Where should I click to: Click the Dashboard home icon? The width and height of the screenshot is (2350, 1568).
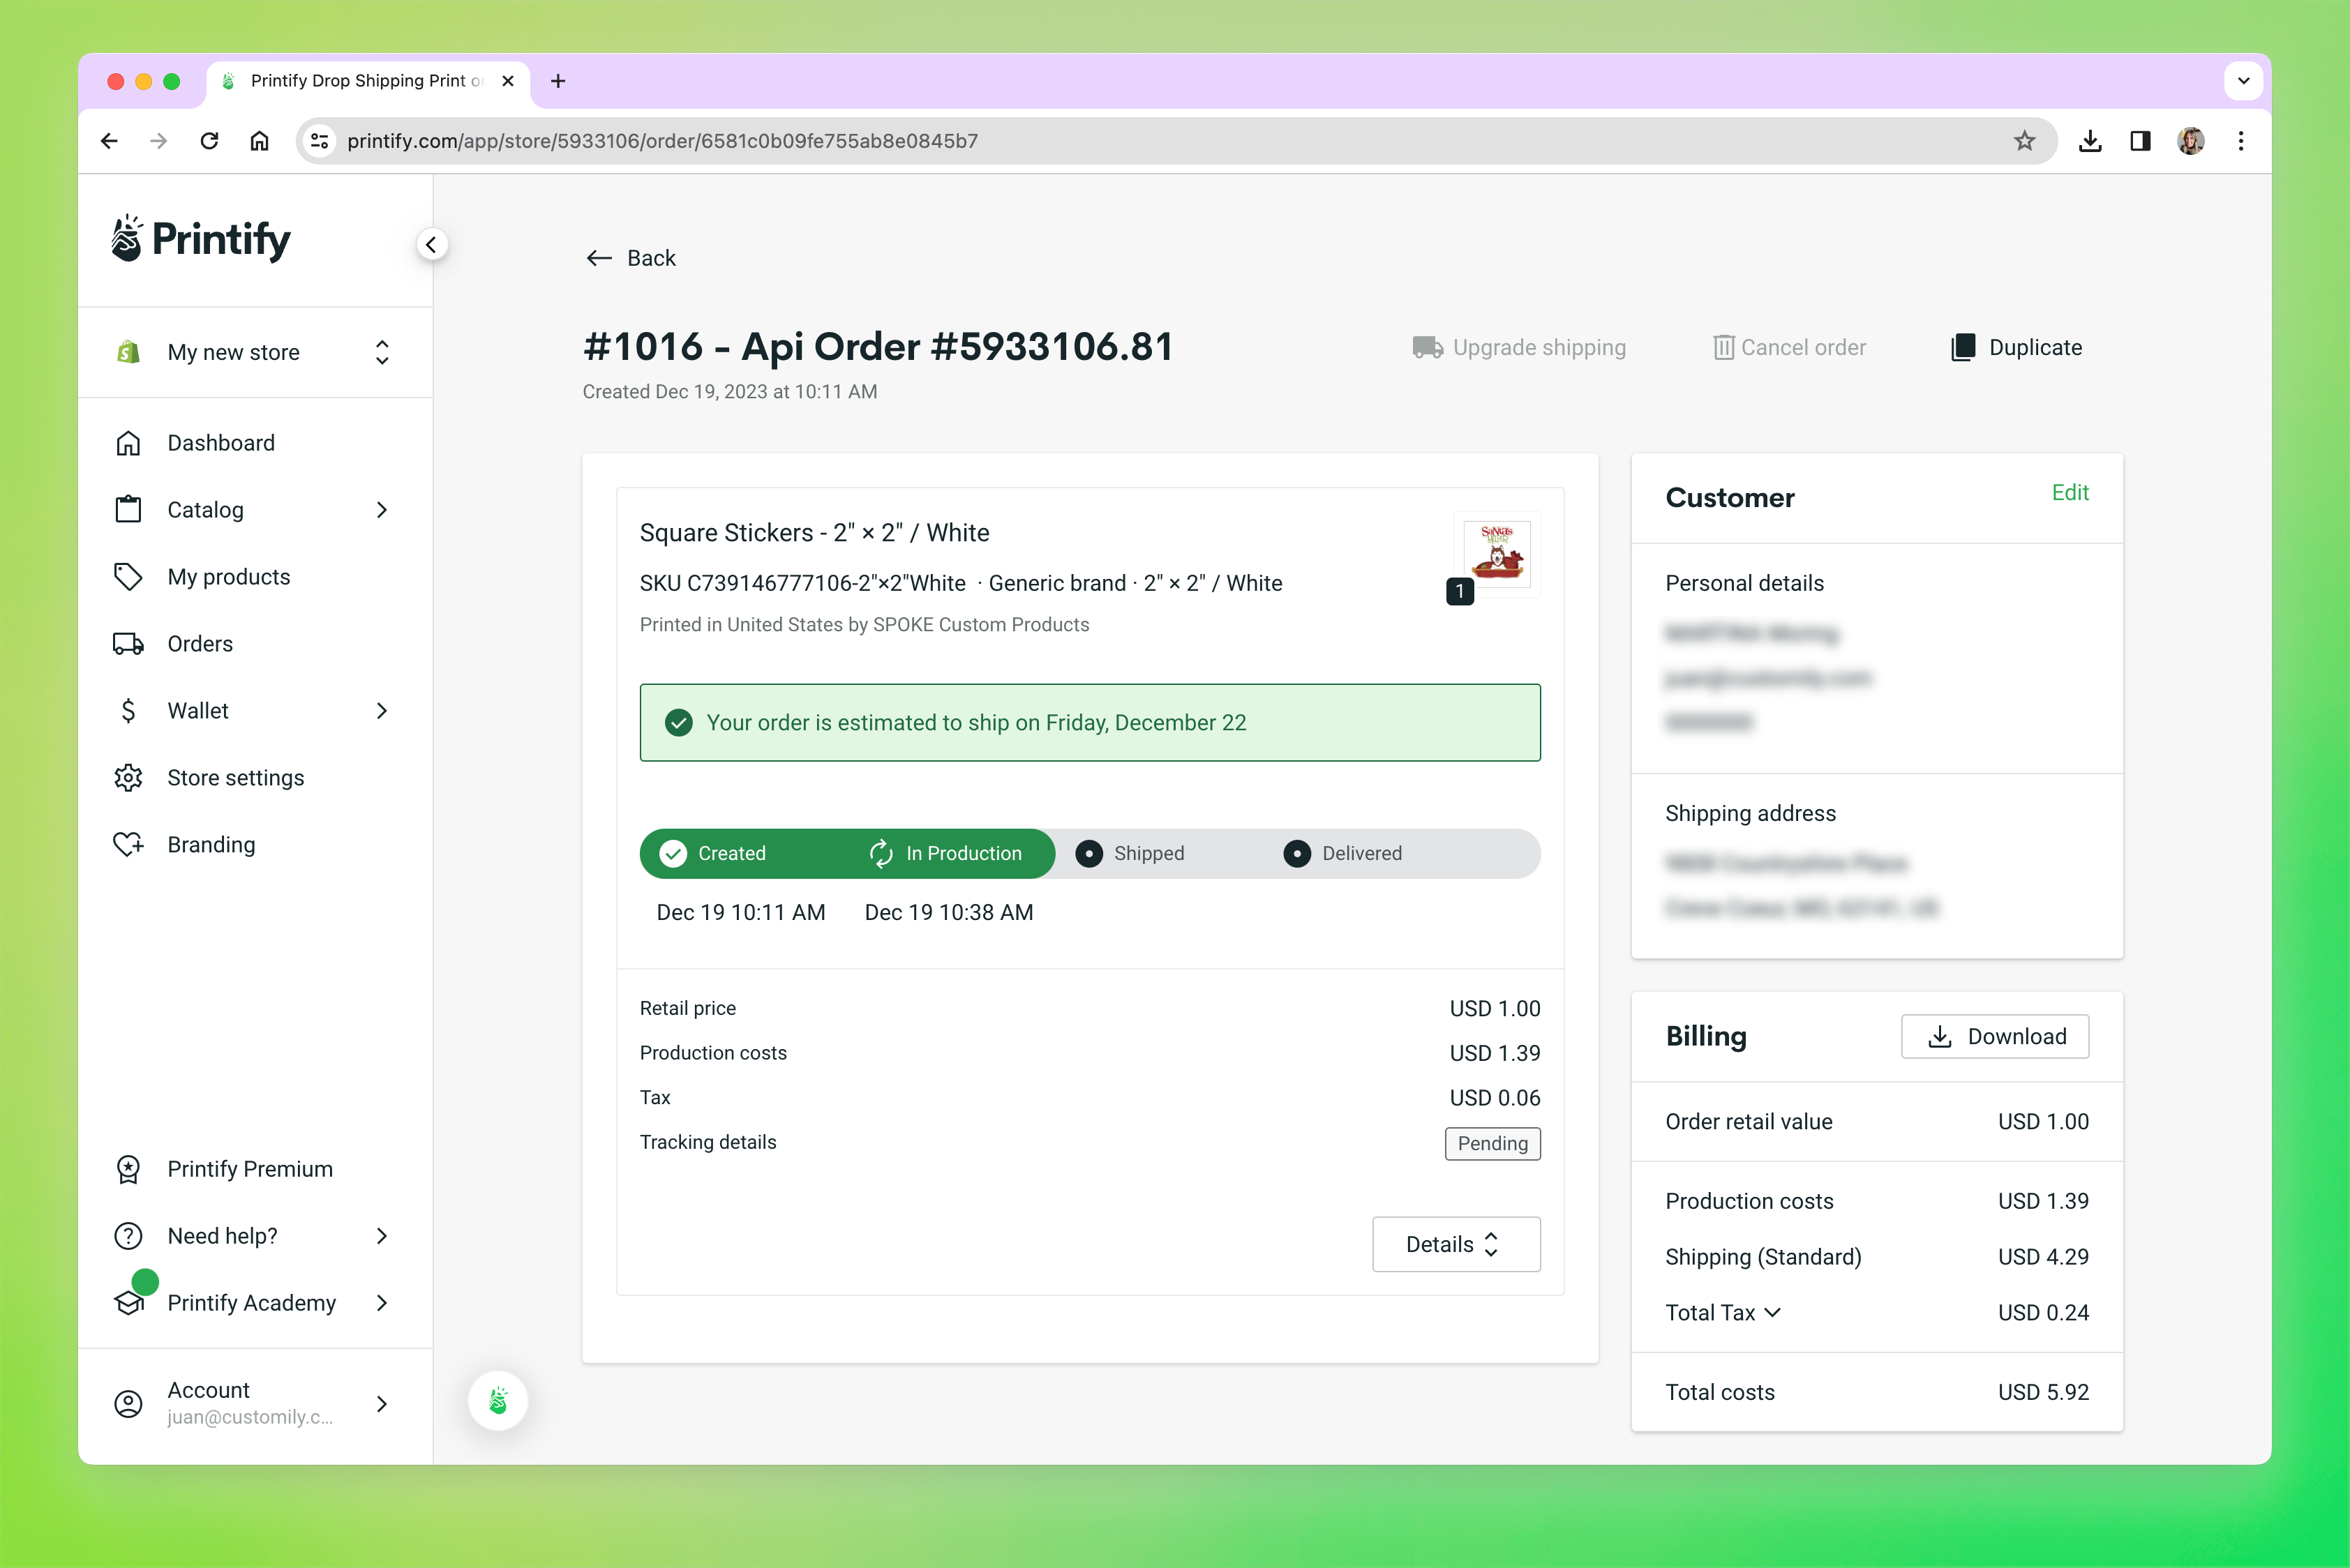coord(128,443)
